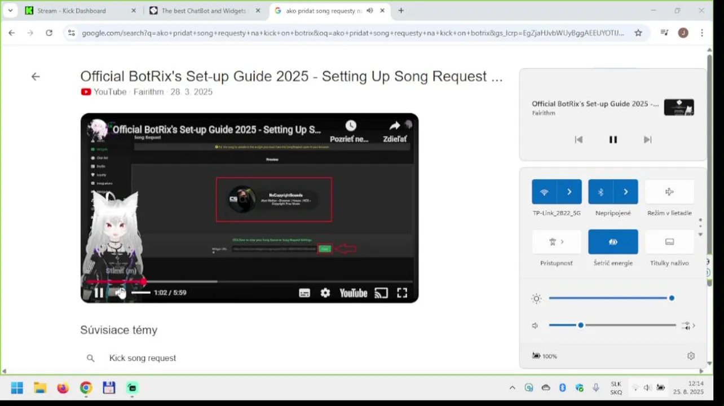Toggle Režim v lietadle airplane mode
Image resolution: width=724 pixels, height=406 pixels.
[669, 192]
